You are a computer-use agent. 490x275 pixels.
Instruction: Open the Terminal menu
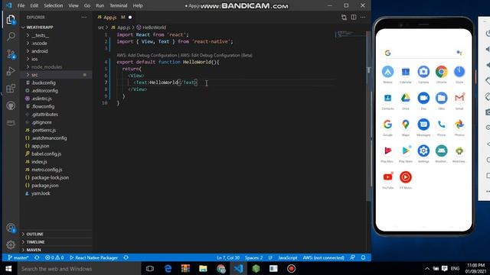(x=119, y=5)
